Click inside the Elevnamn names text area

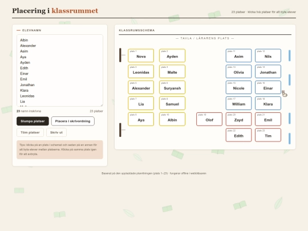click(x=60, y=71)
